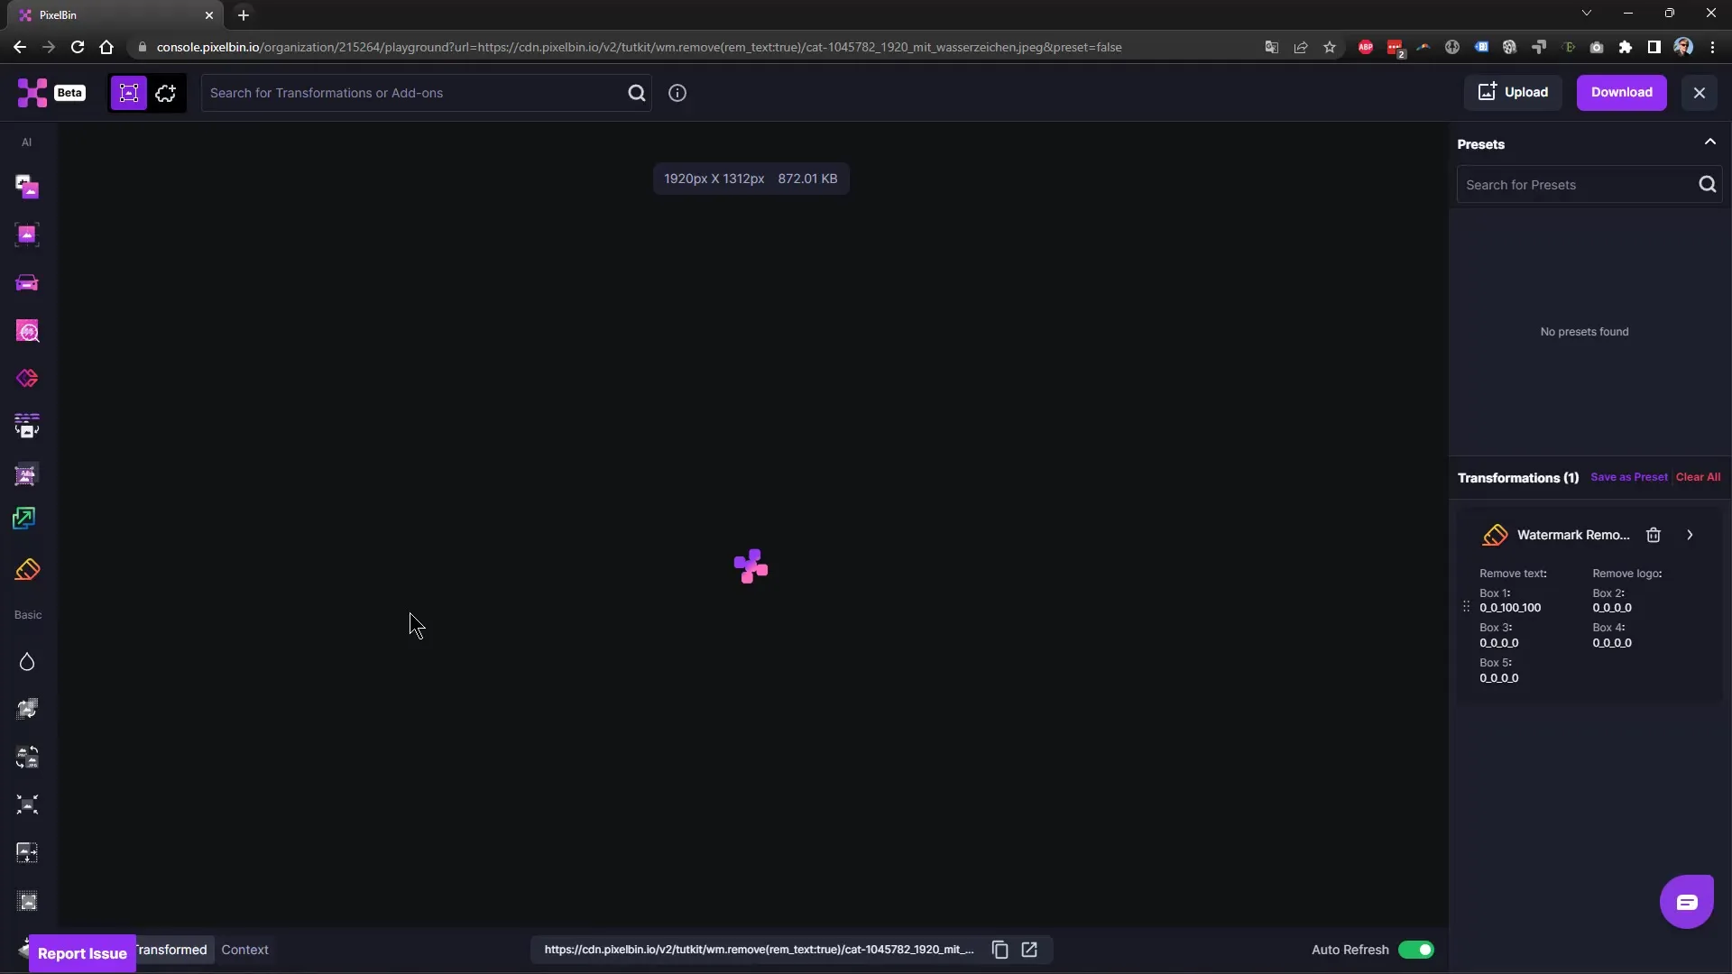Click the Presets search field expander
The image size is (1732, 974).
[x=1710, y=142]
